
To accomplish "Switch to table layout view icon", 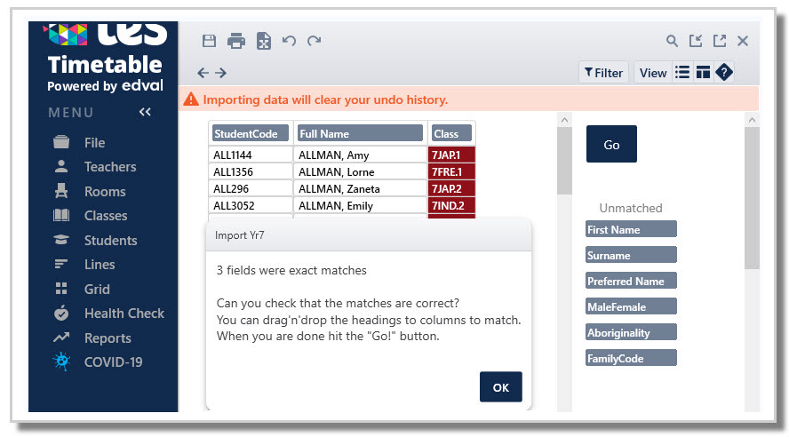I will click(x=703, y=73).
